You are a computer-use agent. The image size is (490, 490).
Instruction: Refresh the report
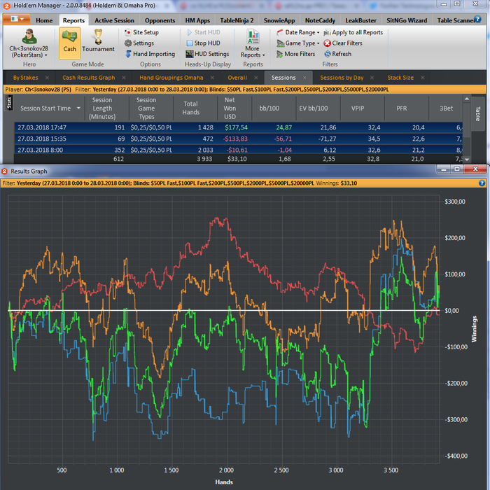click(337, 54)
